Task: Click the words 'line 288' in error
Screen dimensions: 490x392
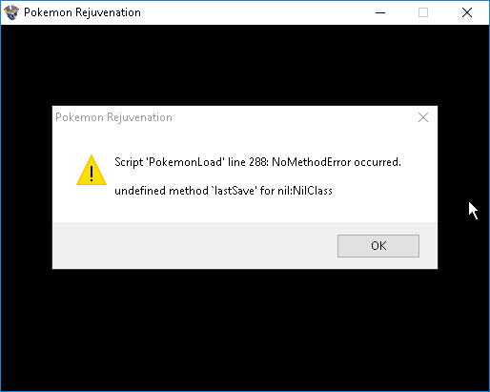Action: coord(249,162)
